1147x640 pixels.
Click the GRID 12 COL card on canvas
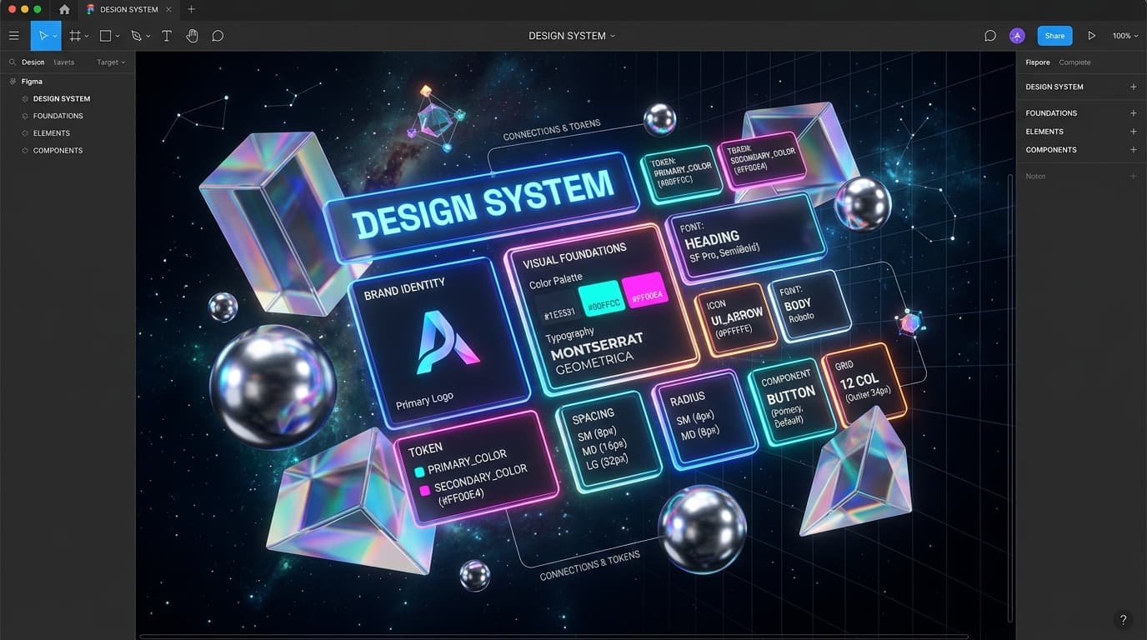864,384
